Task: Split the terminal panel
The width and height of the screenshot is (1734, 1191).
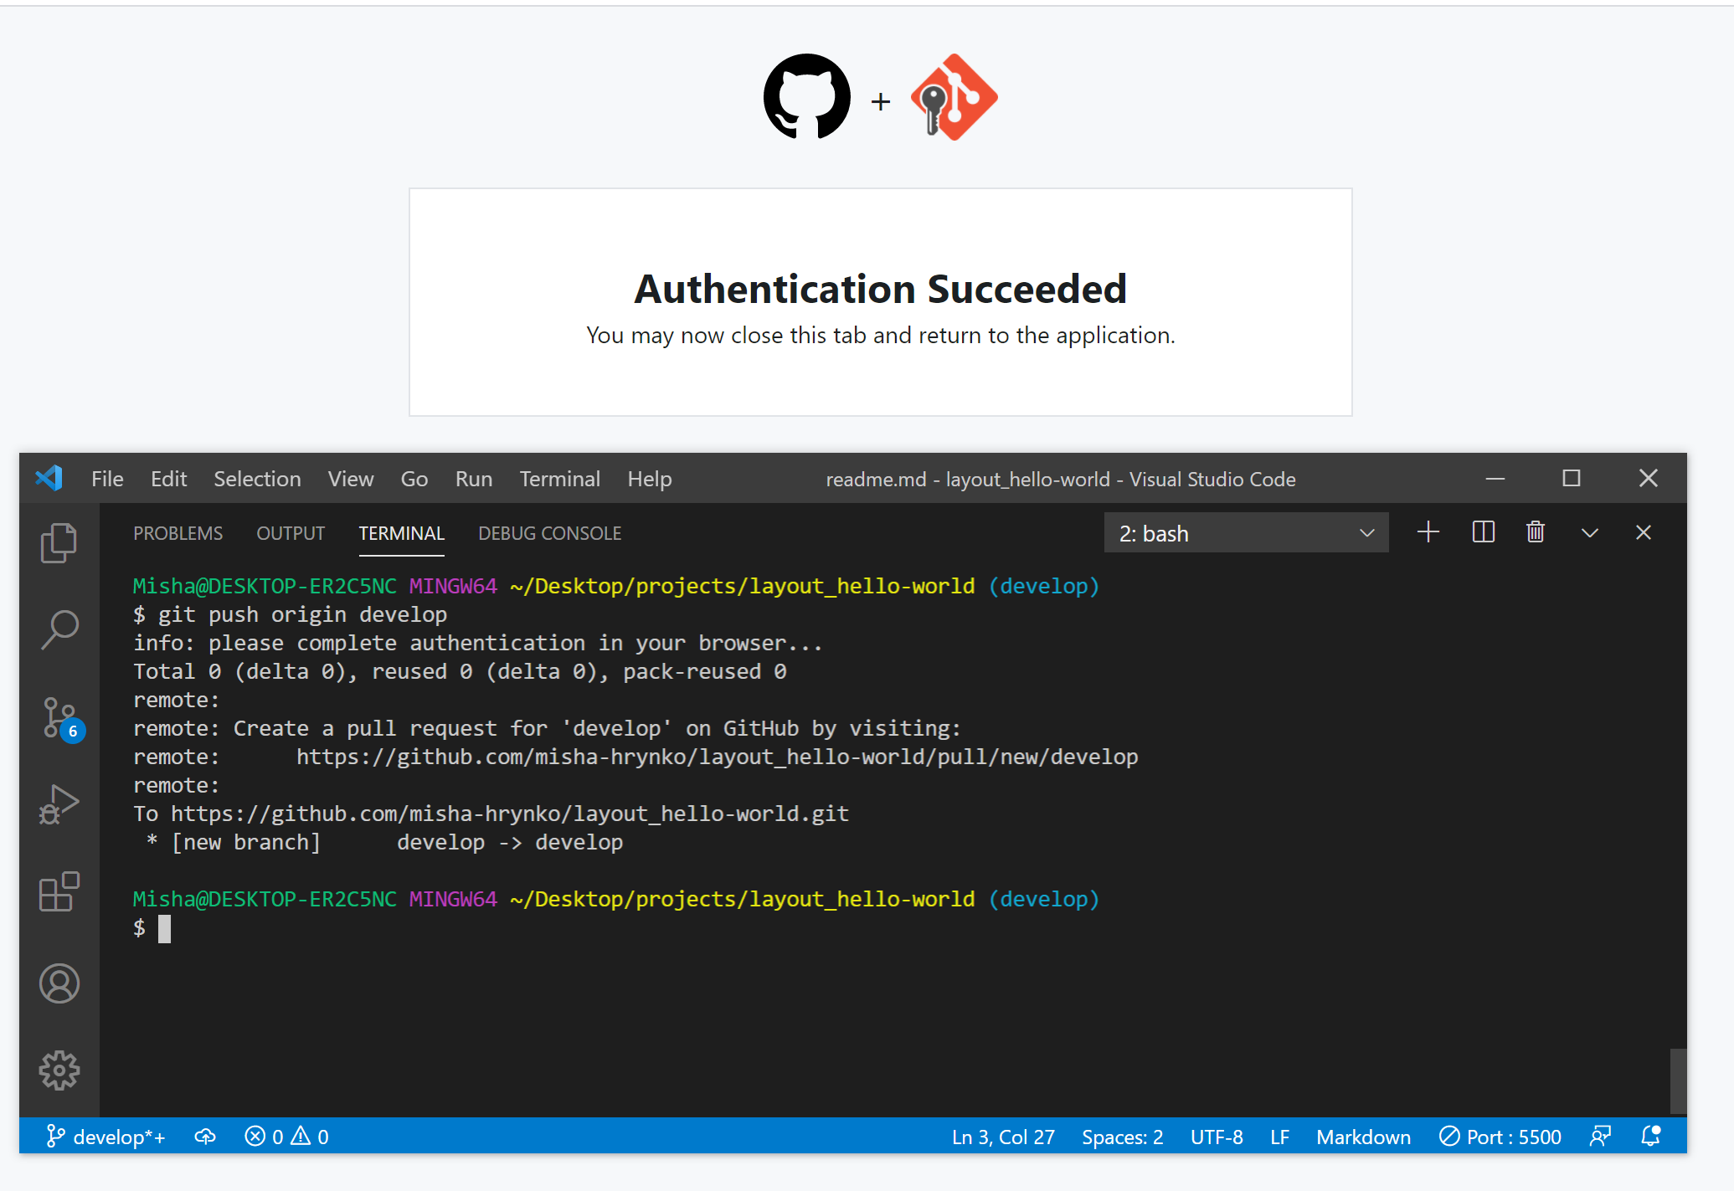Action: coord(1483,532)
